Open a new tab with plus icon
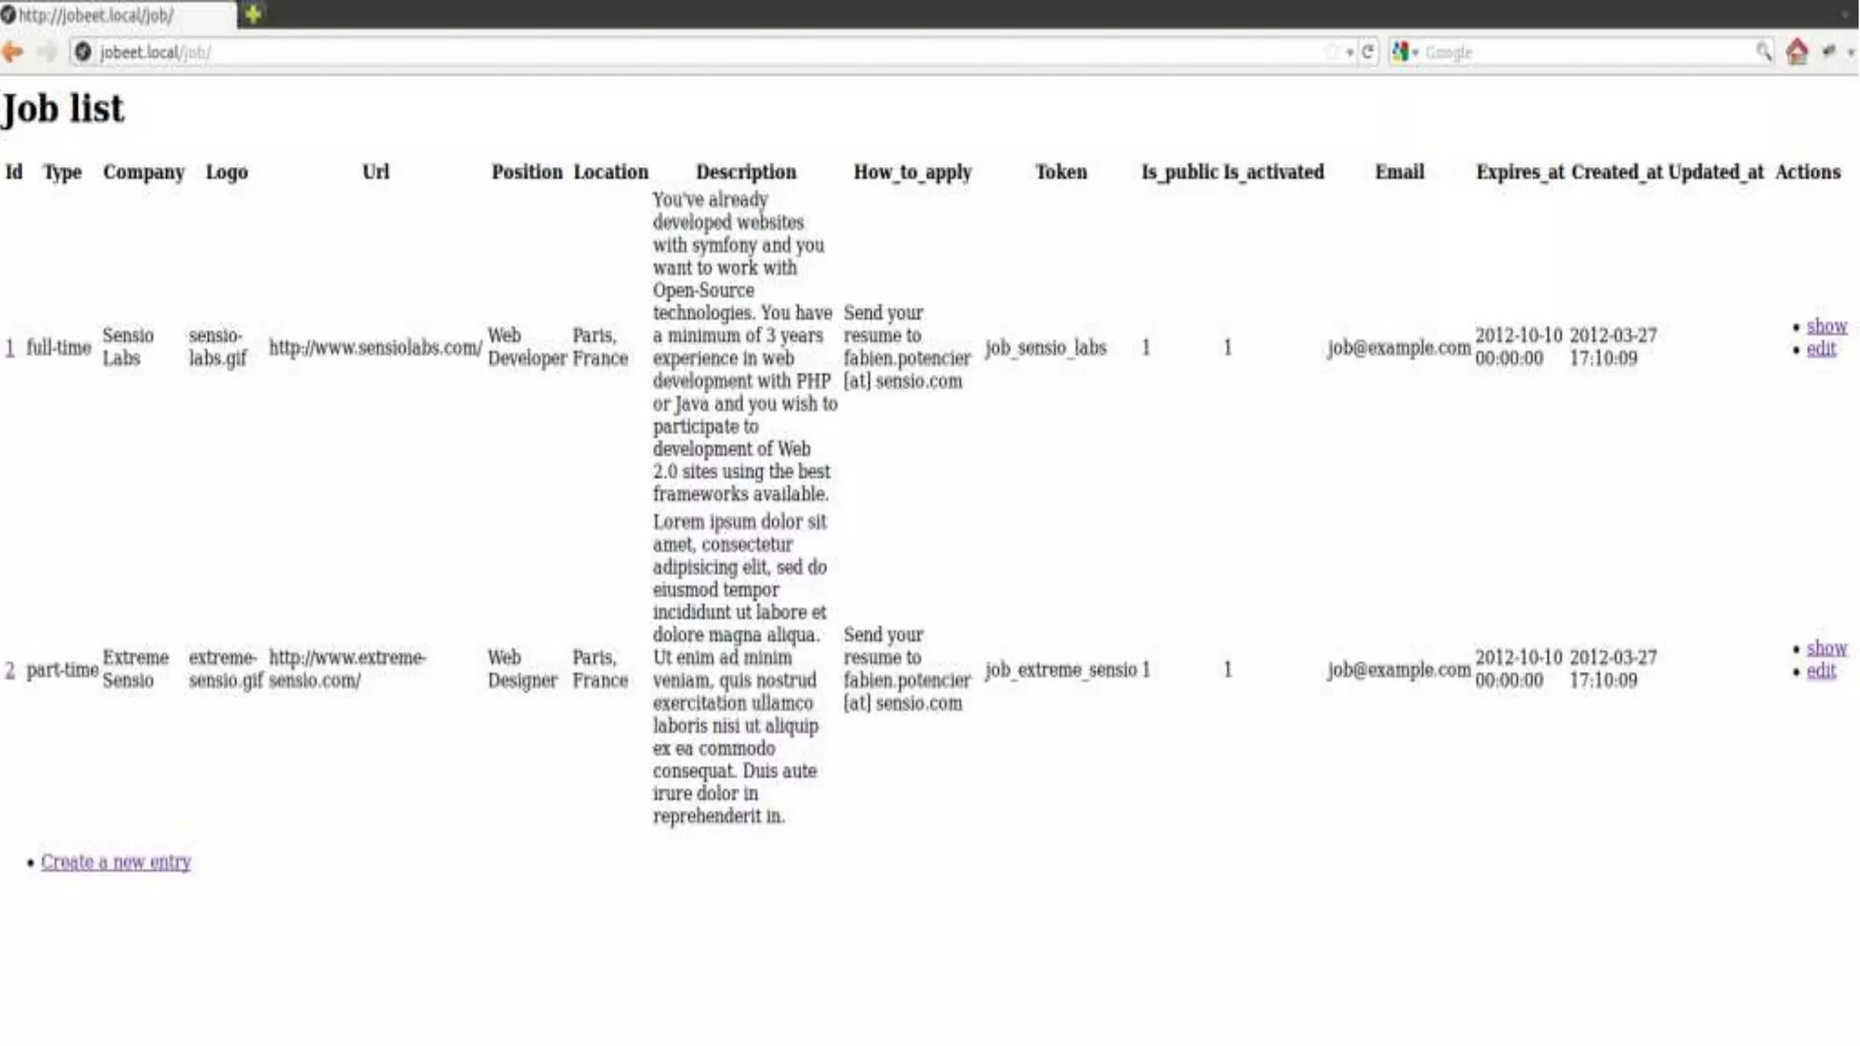 (253, 14)
